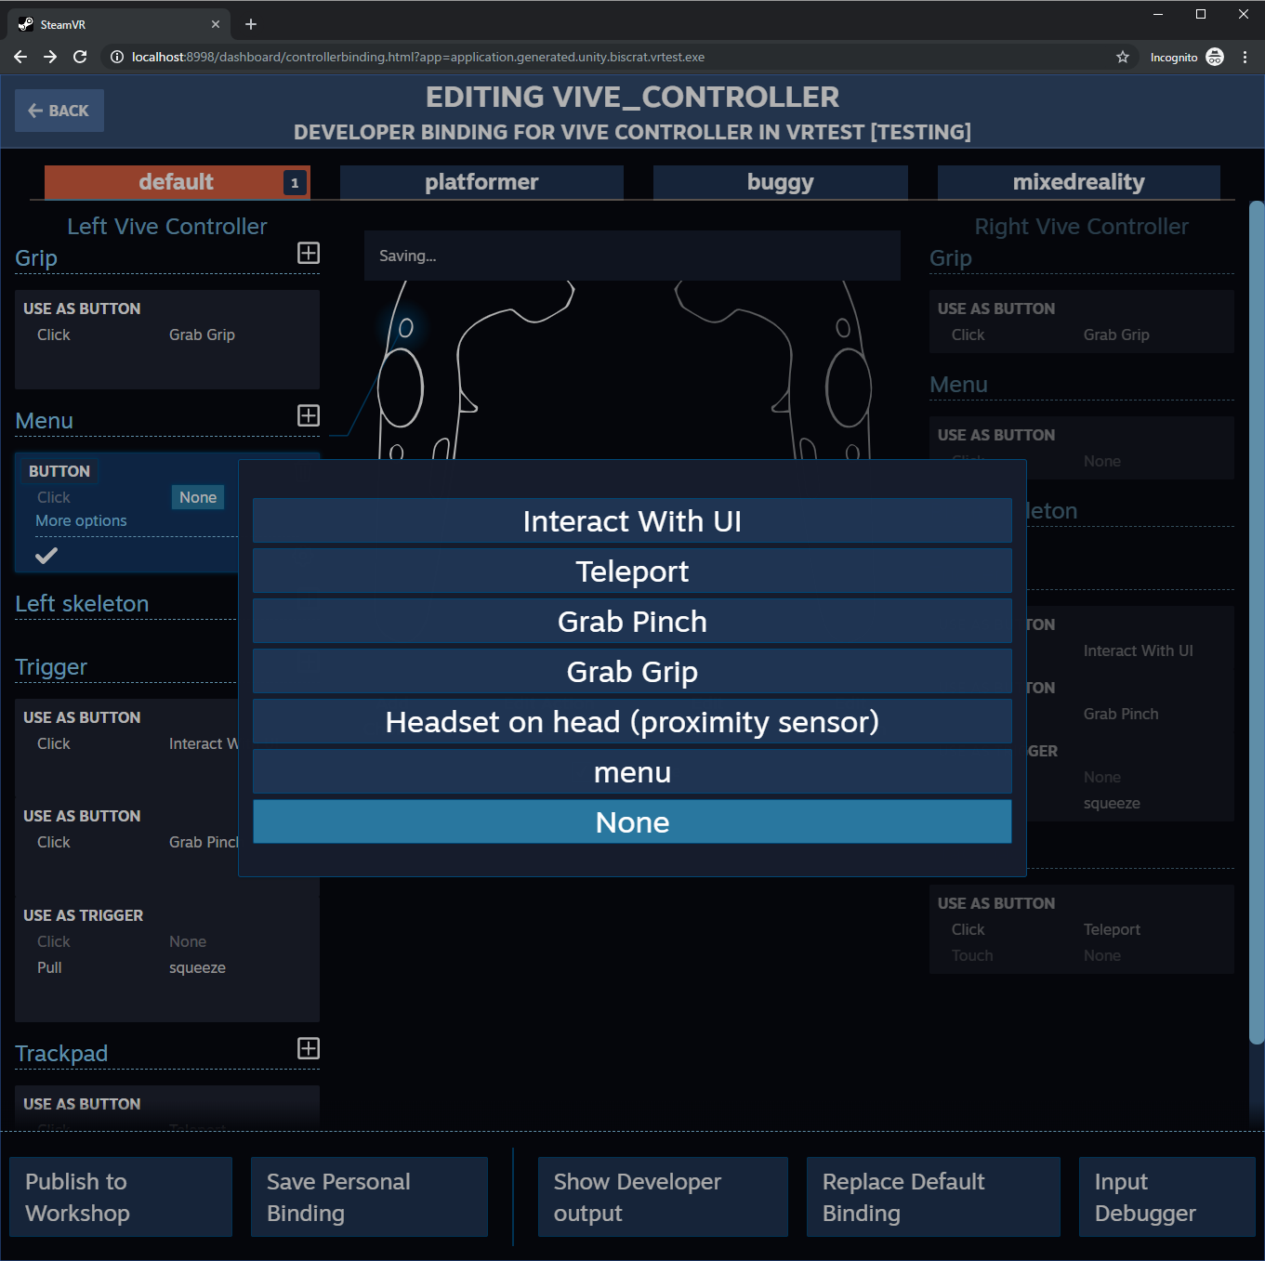Choose "Headset on head (proximity sensor)" action
Image resolution: width=1265 pixels, height=1261 pixels.
pyautogui.click(x=632, y=721)
